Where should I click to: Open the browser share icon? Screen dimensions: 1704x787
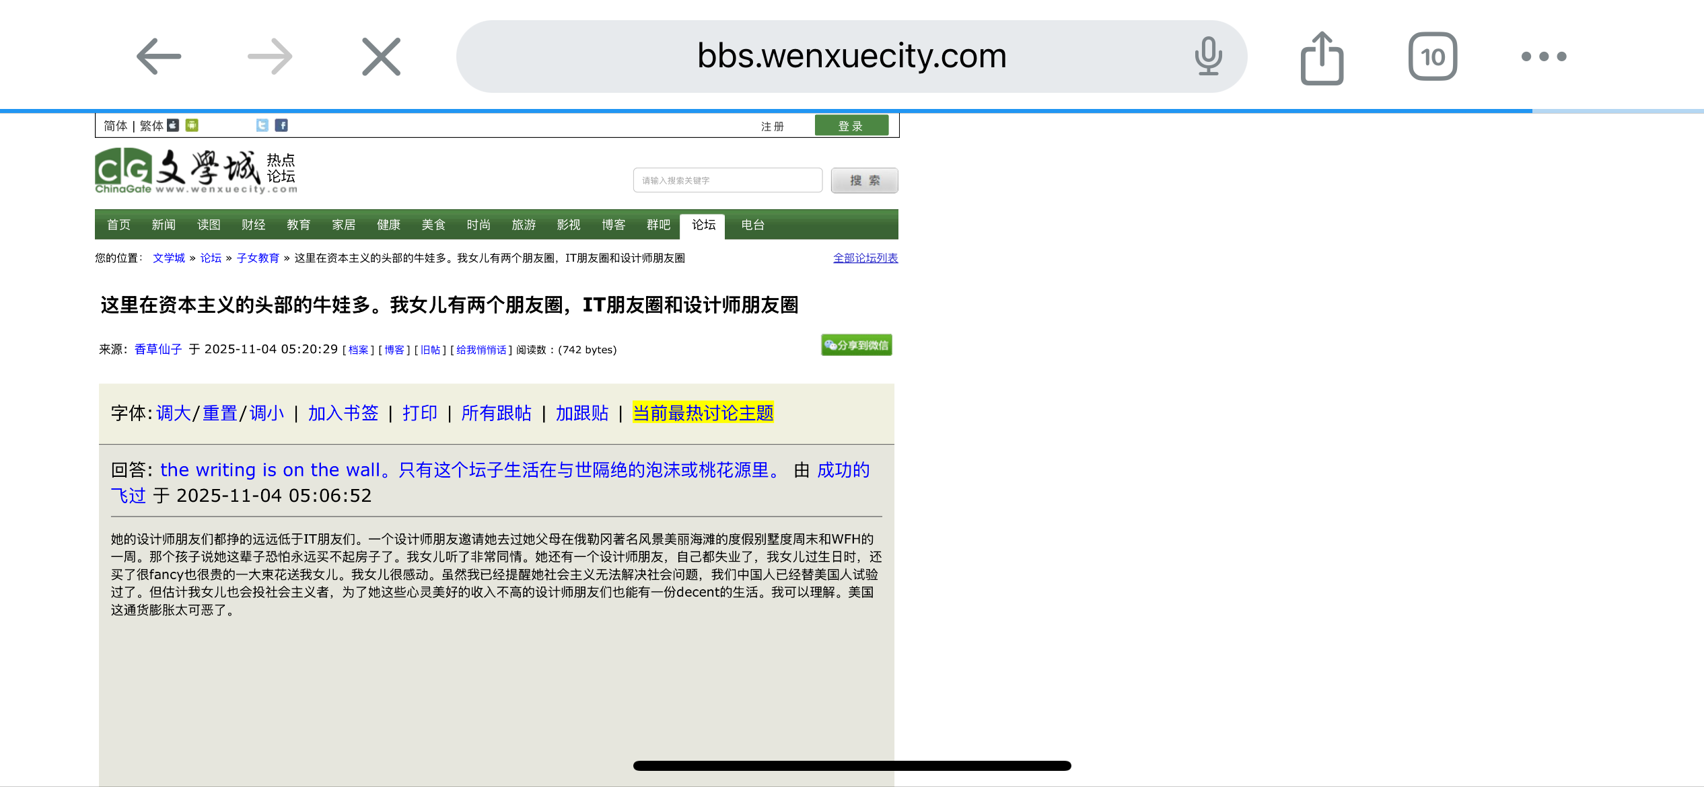(1322, 58)
